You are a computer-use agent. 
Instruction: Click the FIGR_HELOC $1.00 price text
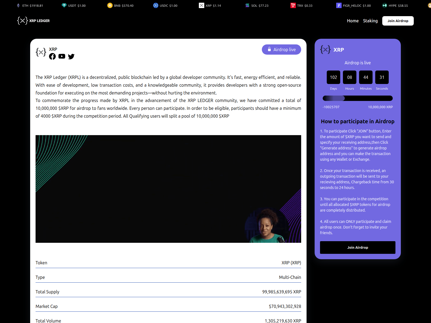[x=357, y=5]
